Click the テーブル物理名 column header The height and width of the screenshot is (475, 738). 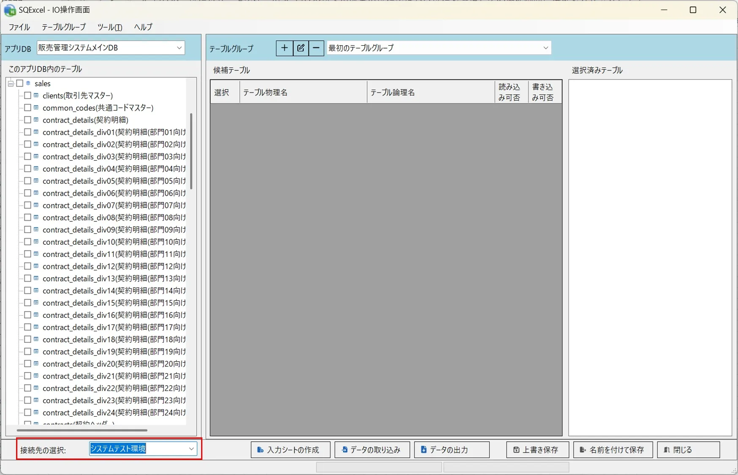303,92
